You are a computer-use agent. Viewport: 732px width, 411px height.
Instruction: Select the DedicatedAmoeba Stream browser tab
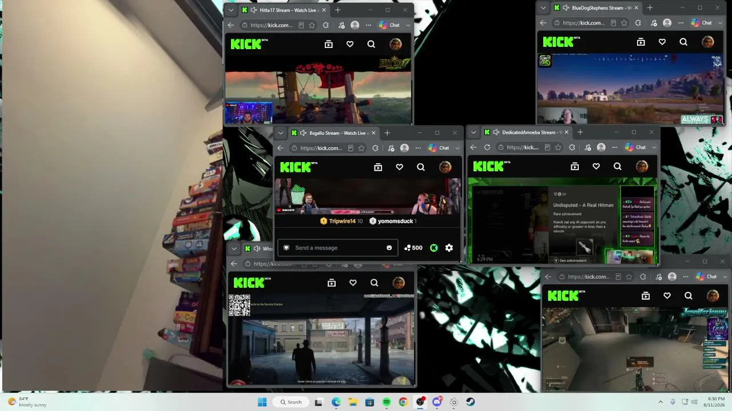click(526, 132)
